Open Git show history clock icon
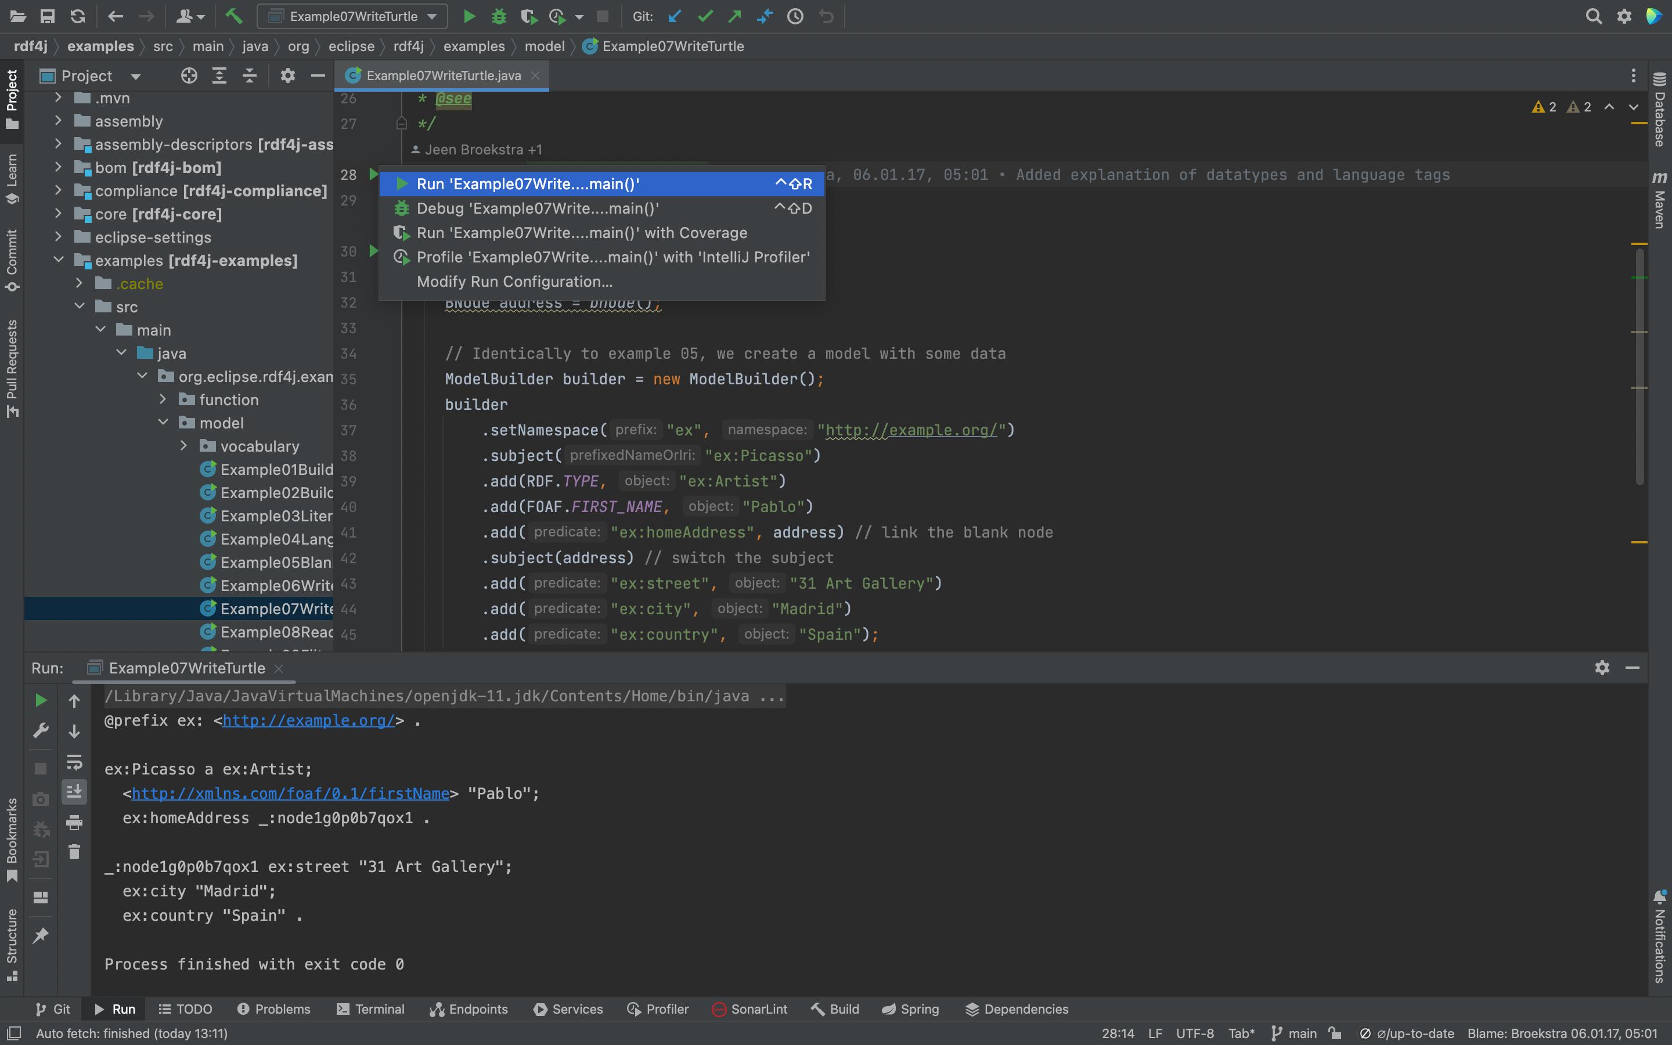The image size is (1672, 1045). 795,16
